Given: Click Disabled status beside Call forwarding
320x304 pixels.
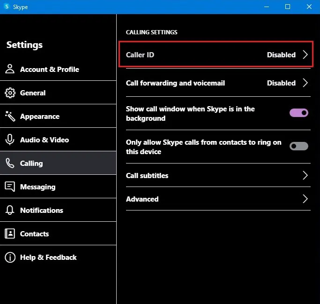Looking at the screenshot, I should (x=281, y=83).
